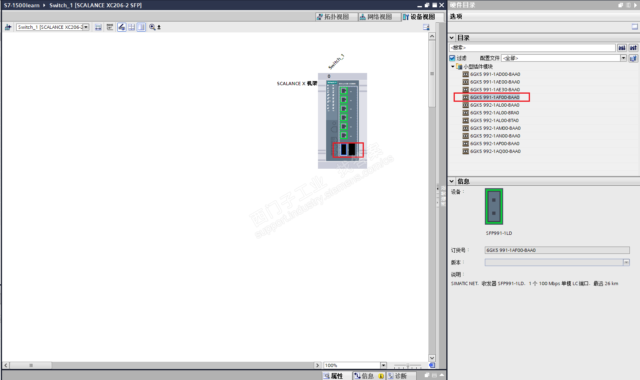Click the Switch_1 device label
The image size is (640, 380).
(336, 62)
